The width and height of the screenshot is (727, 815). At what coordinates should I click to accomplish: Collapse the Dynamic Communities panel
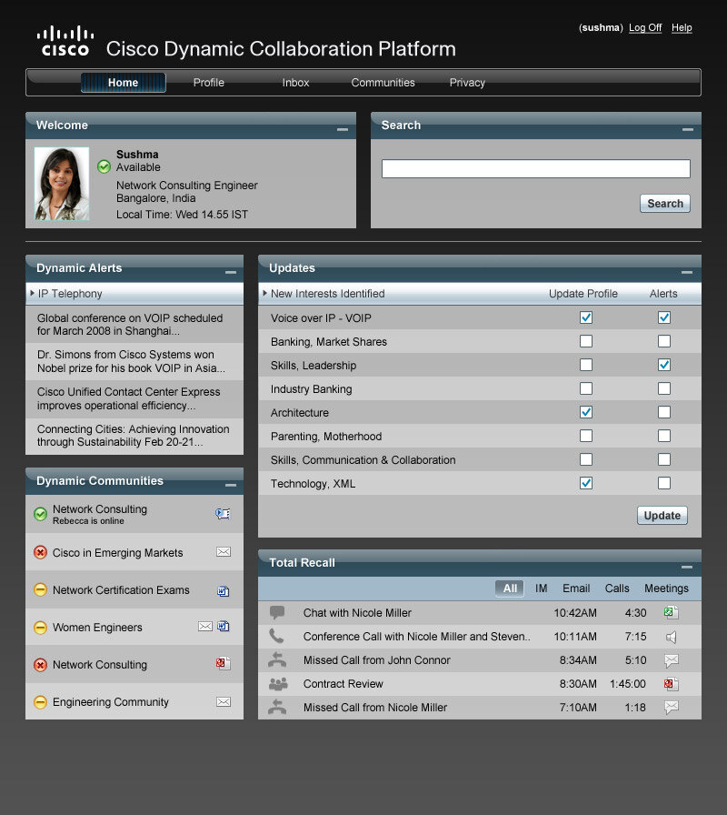pyautogui.click(x=231, y=485)
